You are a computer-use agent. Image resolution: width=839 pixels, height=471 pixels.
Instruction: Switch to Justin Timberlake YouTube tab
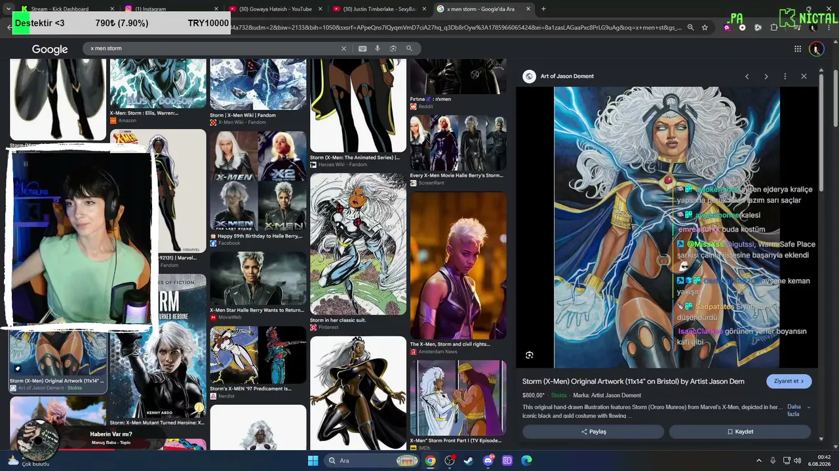[379, 9]
